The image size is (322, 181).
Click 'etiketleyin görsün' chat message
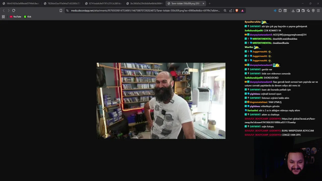270,106
